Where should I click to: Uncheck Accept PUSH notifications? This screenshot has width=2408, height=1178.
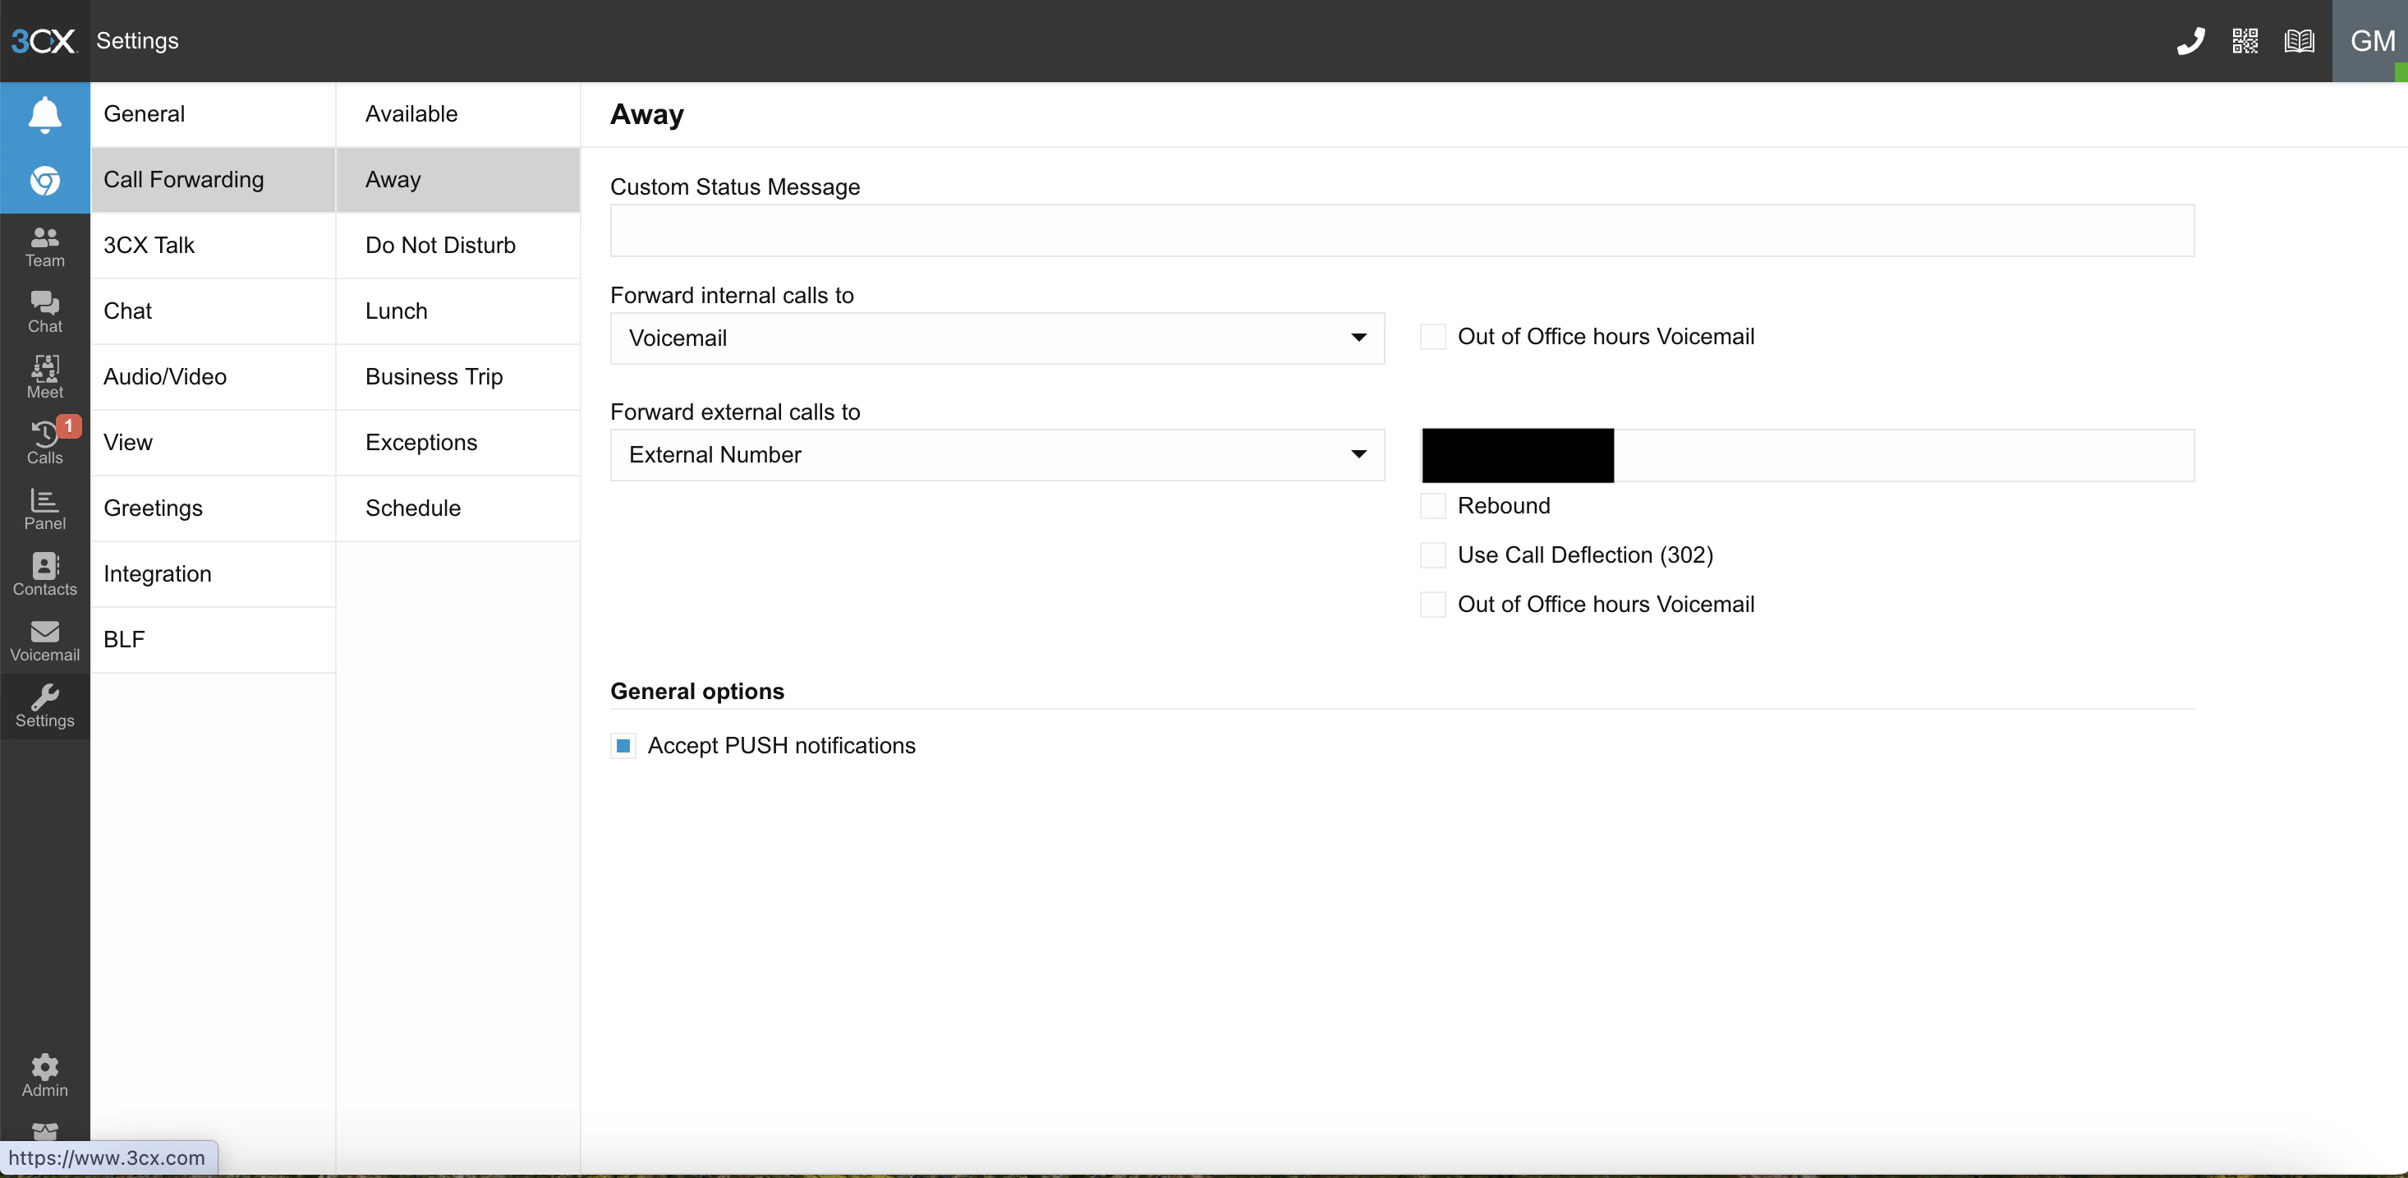(623, 746)
